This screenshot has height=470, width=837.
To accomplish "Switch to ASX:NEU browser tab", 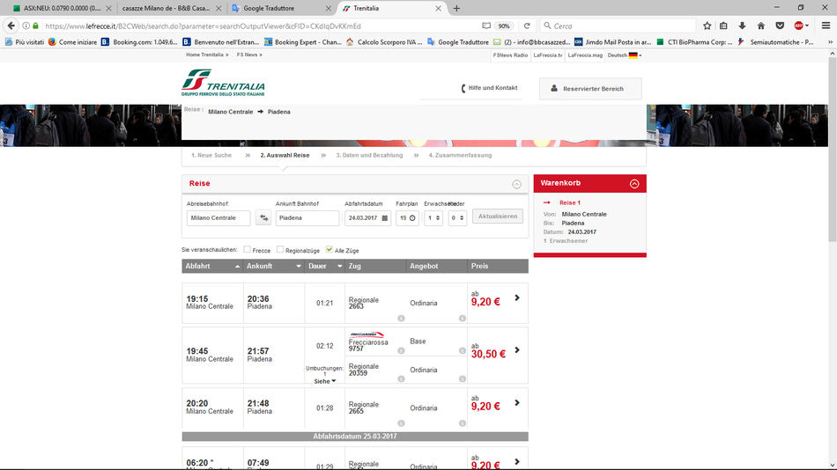I will click(62, 8).
